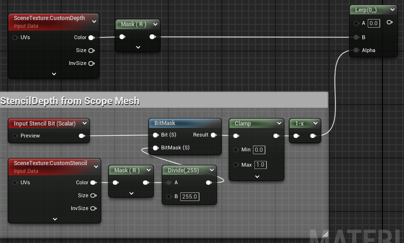This screenshot has height=243, width=404.
Task: Click the Clamp Max value field
Action: 260,165
